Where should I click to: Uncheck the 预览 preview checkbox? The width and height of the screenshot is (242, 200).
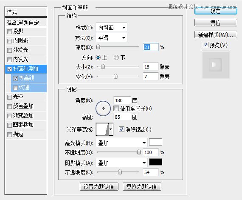tap(205, 45)
